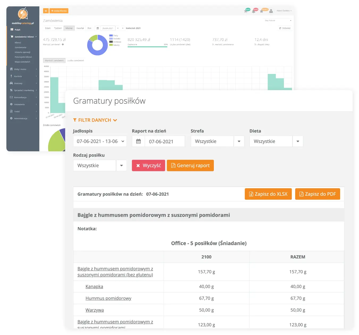Screen dimensions: 359x335
Task: Click the 26-04-2021 date field
Action: [x=108, y=28]
